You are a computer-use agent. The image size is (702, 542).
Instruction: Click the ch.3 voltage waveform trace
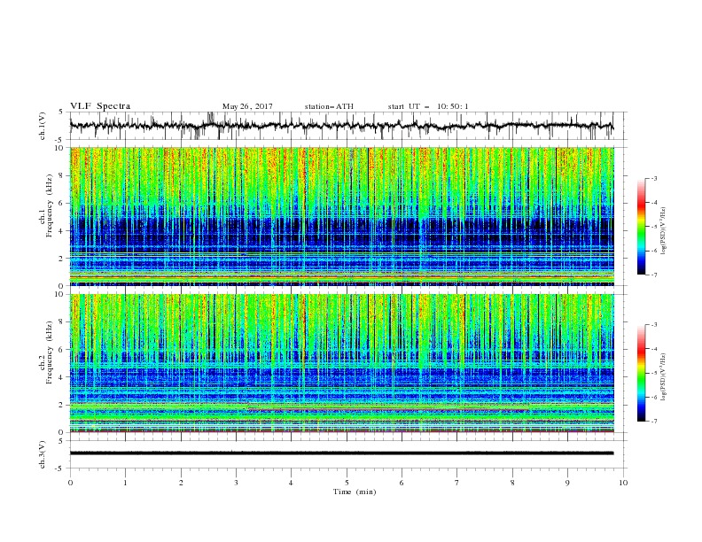[341, 453]
